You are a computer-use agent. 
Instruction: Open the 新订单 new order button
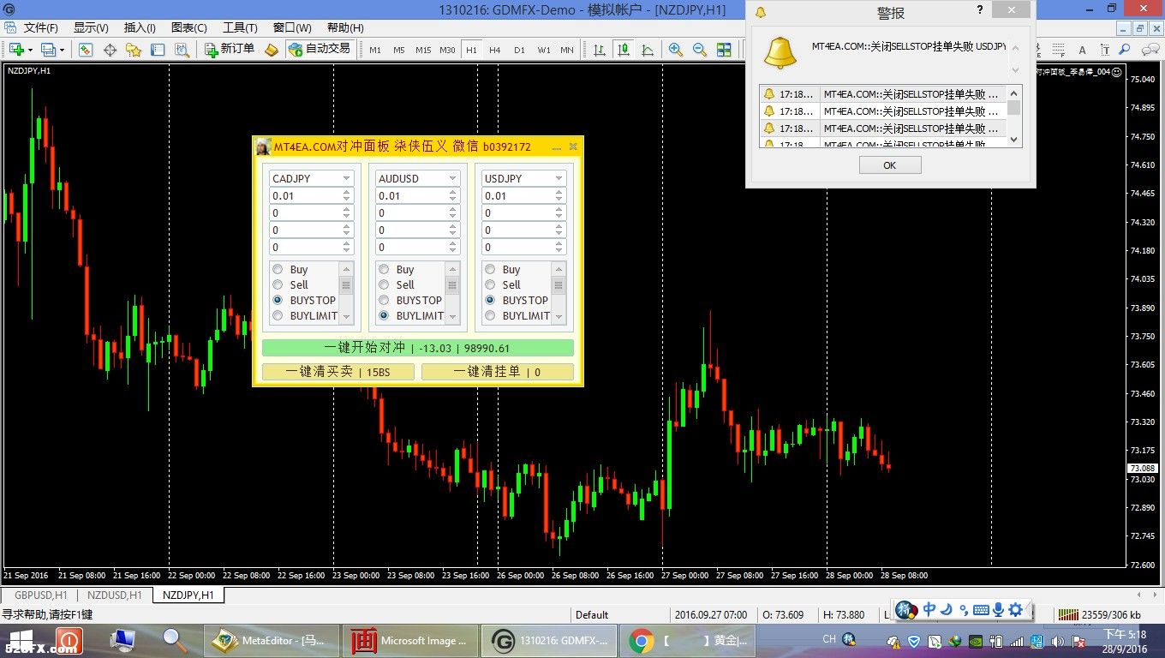[230, 49]
